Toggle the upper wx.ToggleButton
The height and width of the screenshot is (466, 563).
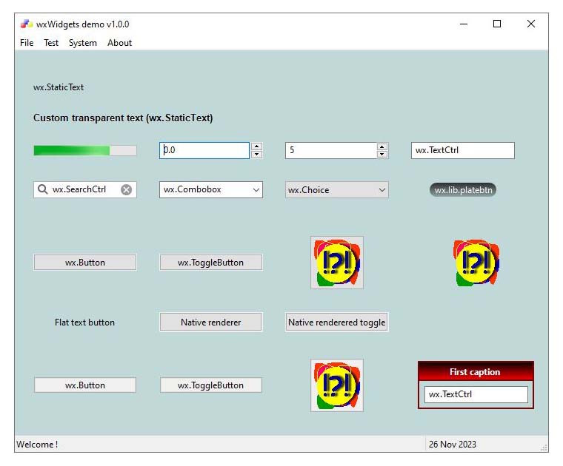(211, 263)
